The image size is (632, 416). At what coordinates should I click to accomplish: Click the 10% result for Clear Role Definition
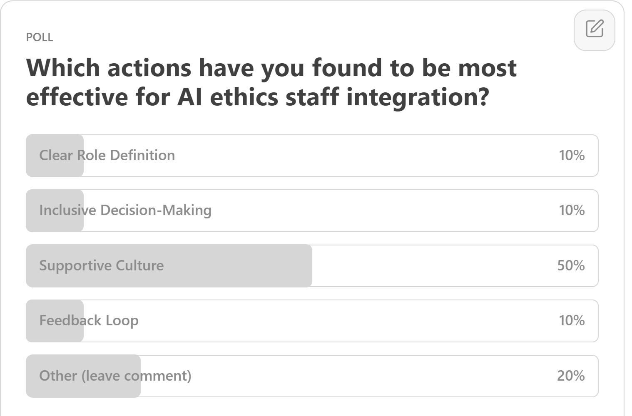(572, 155)
